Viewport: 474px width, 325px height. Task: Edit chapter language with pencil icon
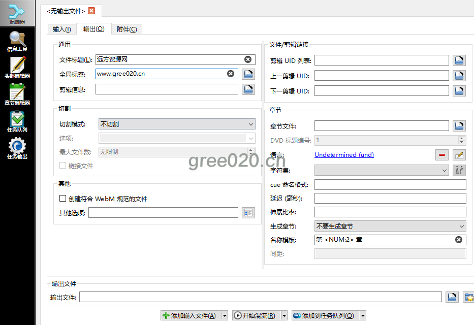click(459, 155)
